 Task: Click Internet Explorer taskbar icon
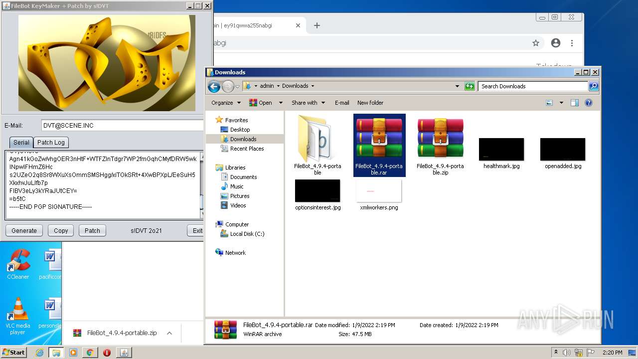(39, 353)
